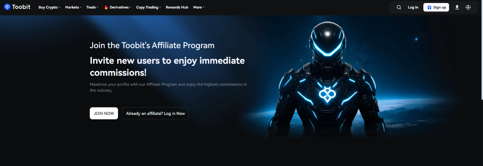The height and width of the screenshot is (166, 483).
Task: Click Already an affiliate? Log in Now
Action: (x=155, y=113)
